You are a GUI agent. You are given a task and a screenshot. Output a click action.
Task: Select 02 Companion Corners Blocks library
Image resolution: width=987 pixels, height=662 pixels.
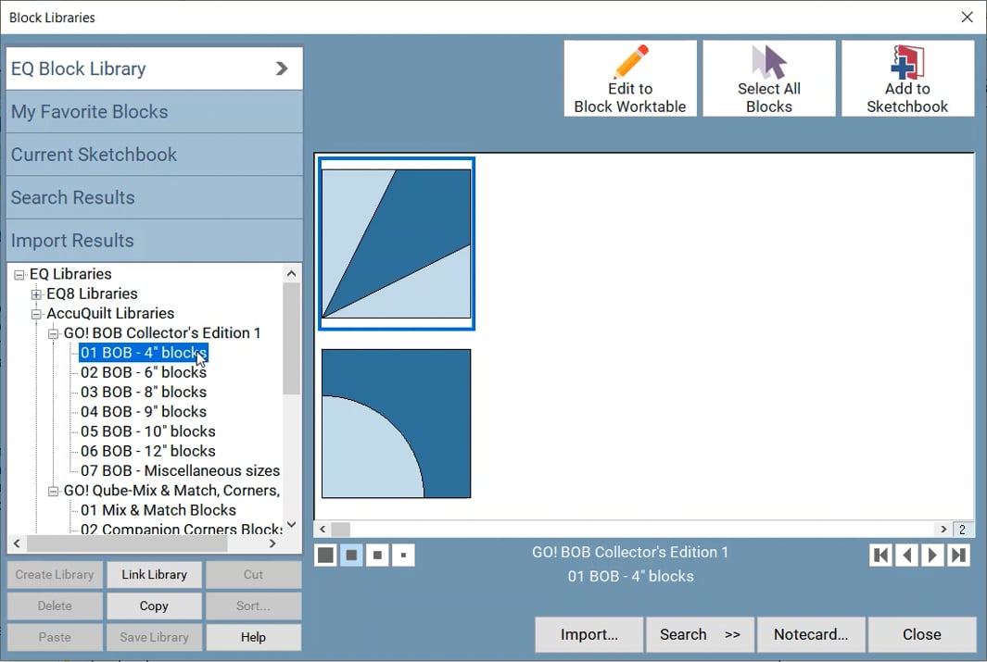(x=182, y=529)
